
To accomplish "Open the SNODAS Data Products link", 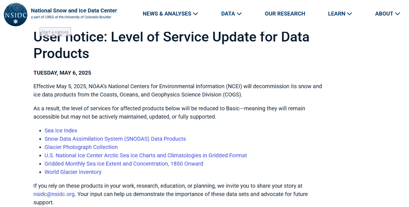I will 115,139.
